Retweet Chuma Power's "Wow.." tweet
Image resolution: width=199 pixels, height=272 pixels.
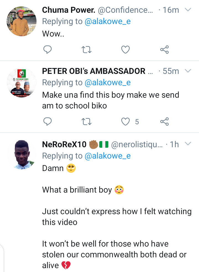click(x=87, y=50)
